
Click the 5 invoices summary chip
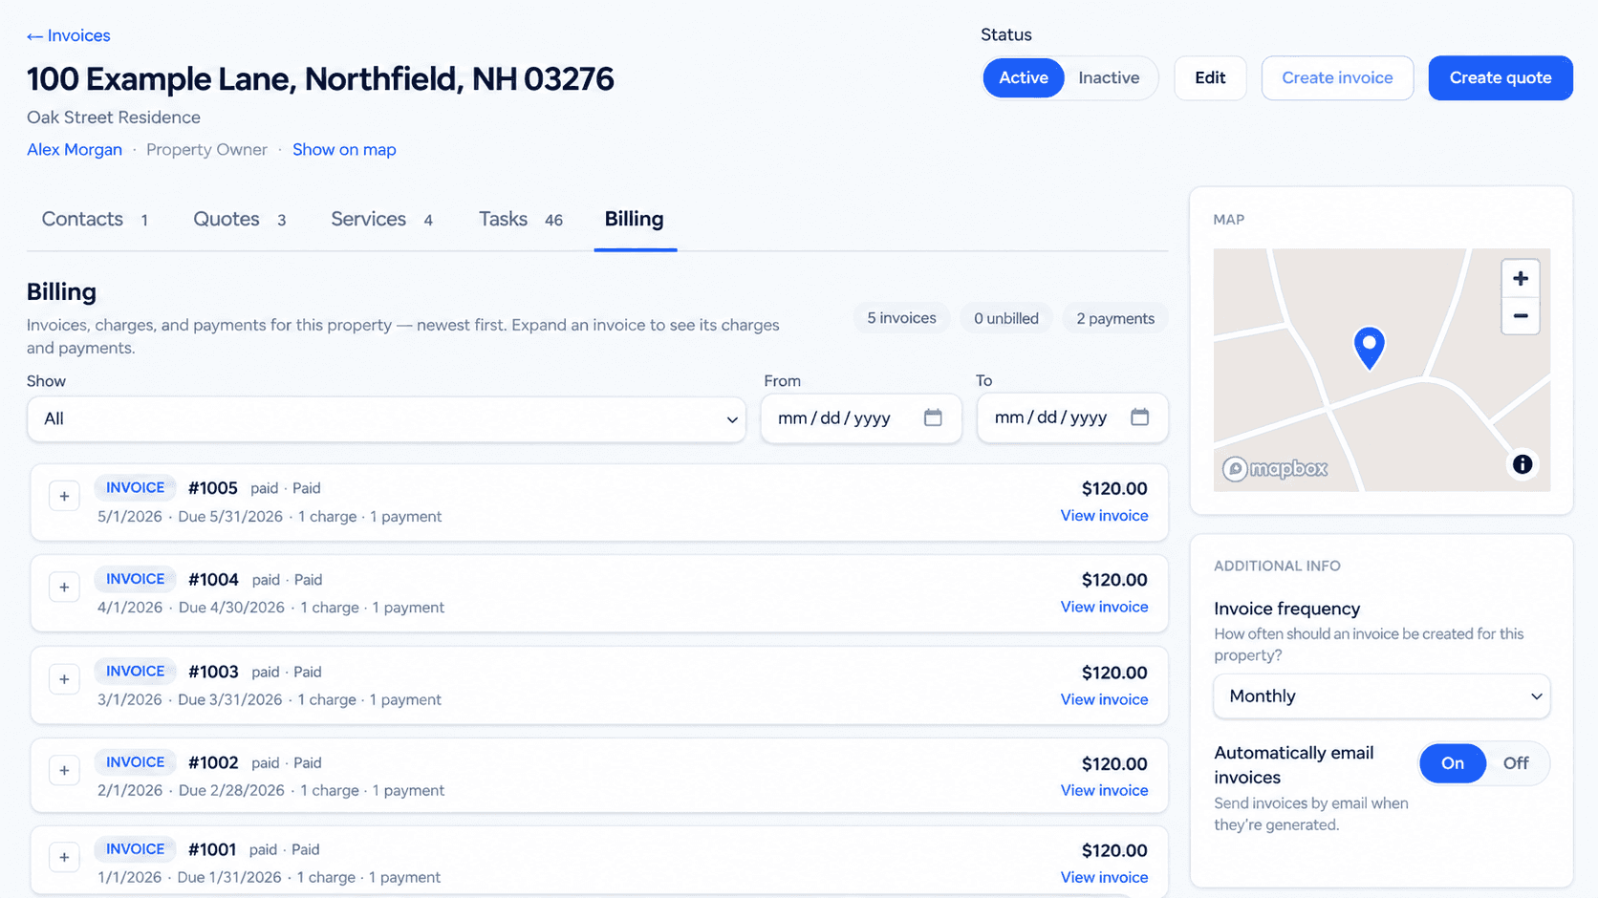point(901,319)
